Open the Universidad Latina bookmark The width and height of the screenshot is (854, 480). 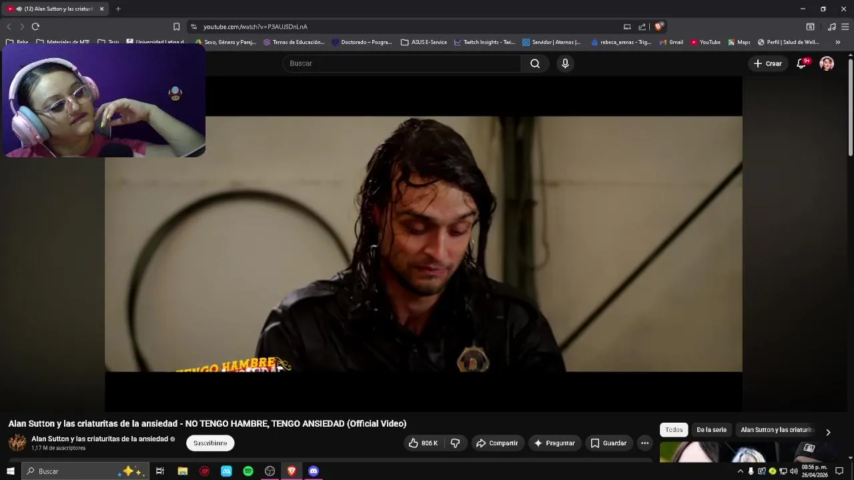click(157, 42)
